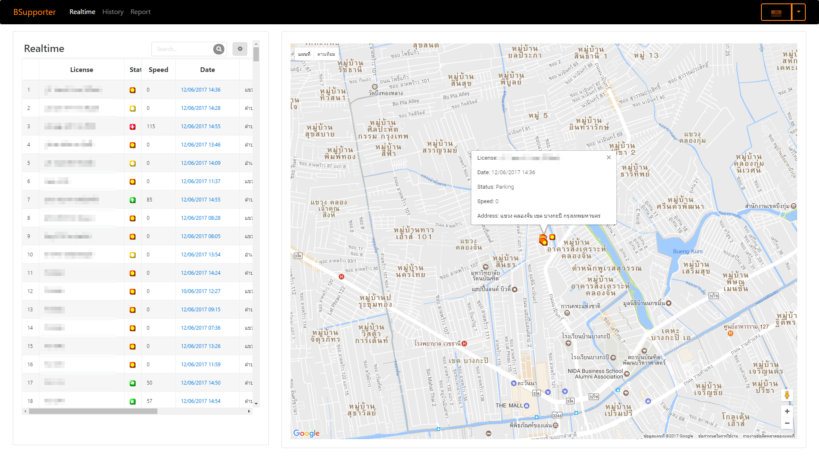Open the user account button
The image size is (819, 460).
click(776, 12)
